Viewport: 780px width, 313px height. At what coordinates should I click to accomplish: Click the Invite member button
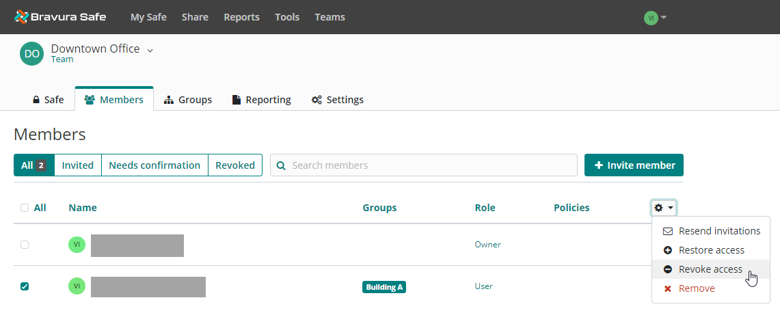point(634,165)
